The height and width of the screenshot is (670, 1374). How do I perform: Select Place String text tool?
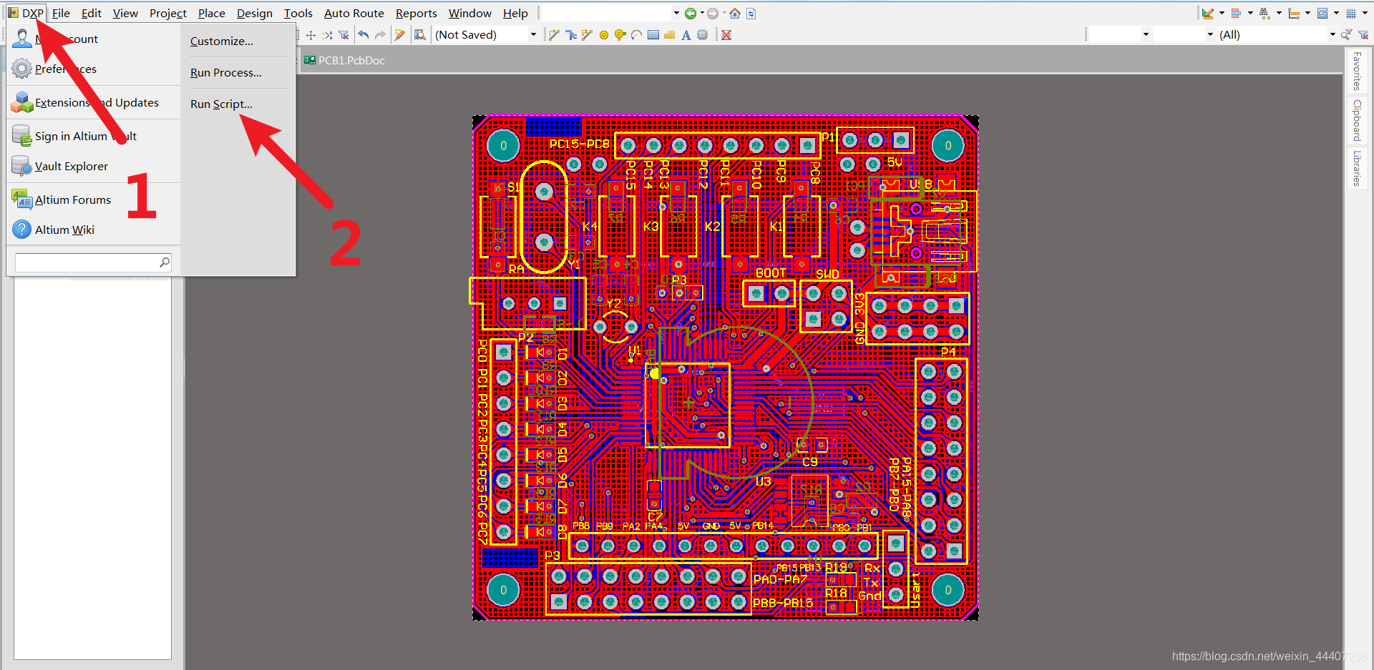pyautogui.click(x=686, y=34)
